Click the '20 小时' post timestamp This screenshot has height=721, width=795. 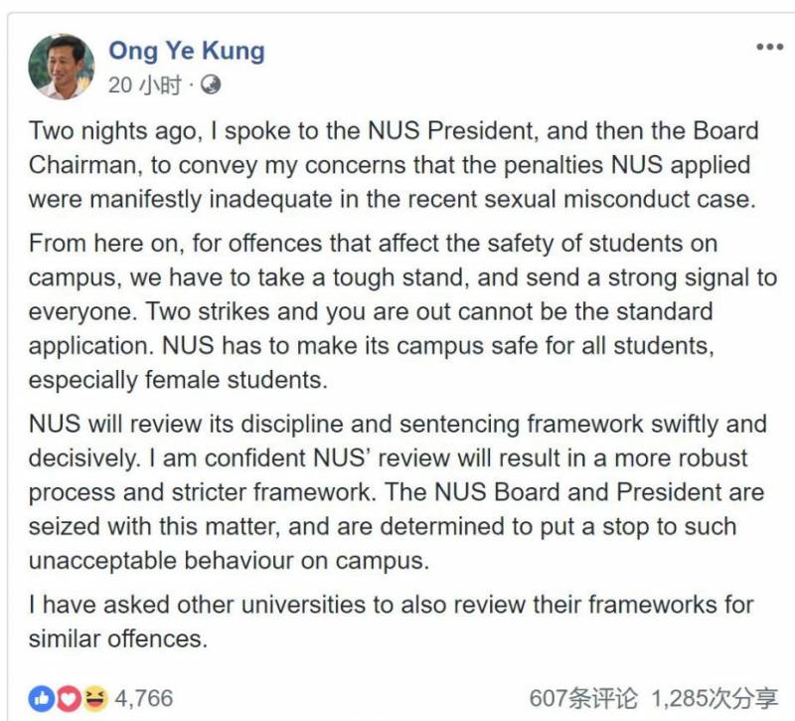144,86
